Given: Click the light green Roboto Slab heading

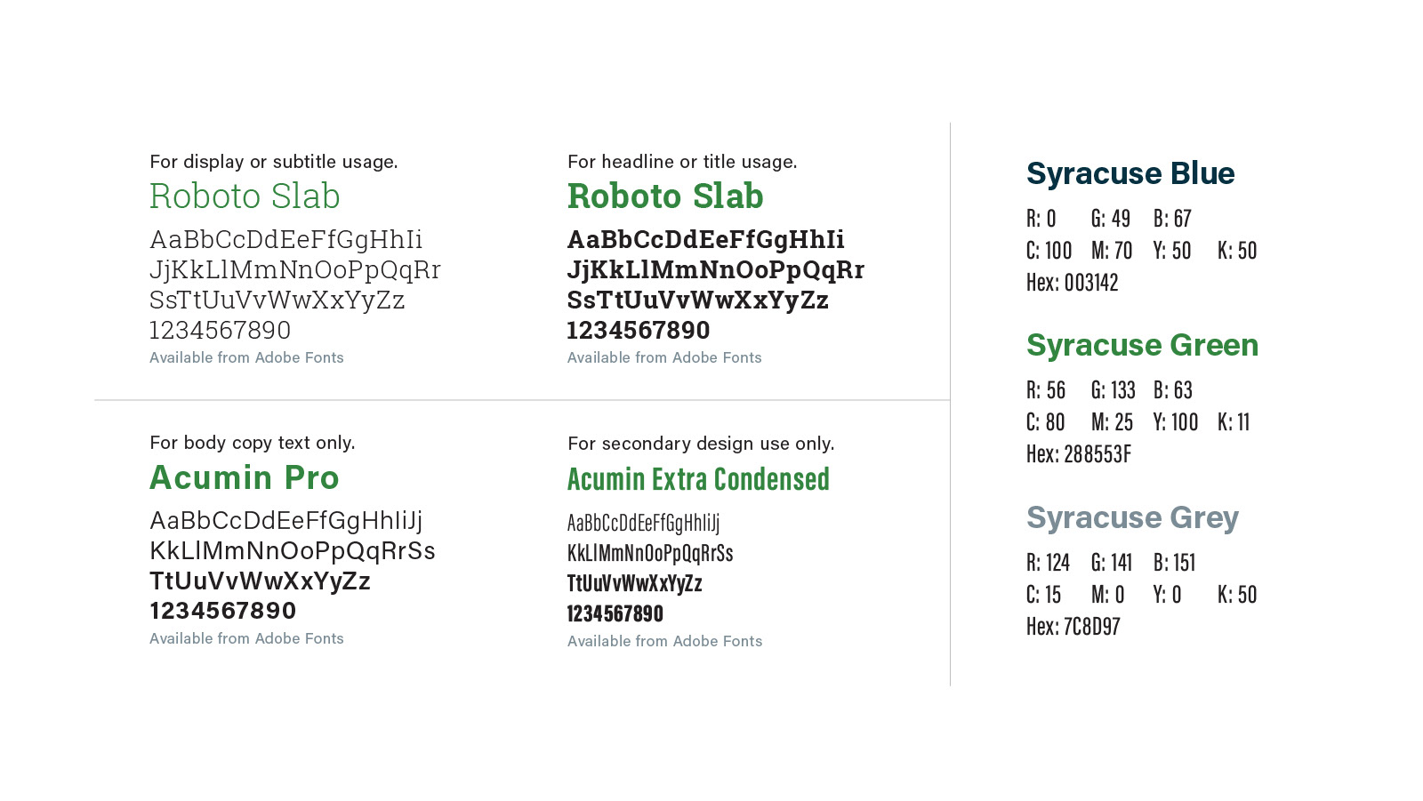Looking at the screenshot, I should tap(245, 196).
